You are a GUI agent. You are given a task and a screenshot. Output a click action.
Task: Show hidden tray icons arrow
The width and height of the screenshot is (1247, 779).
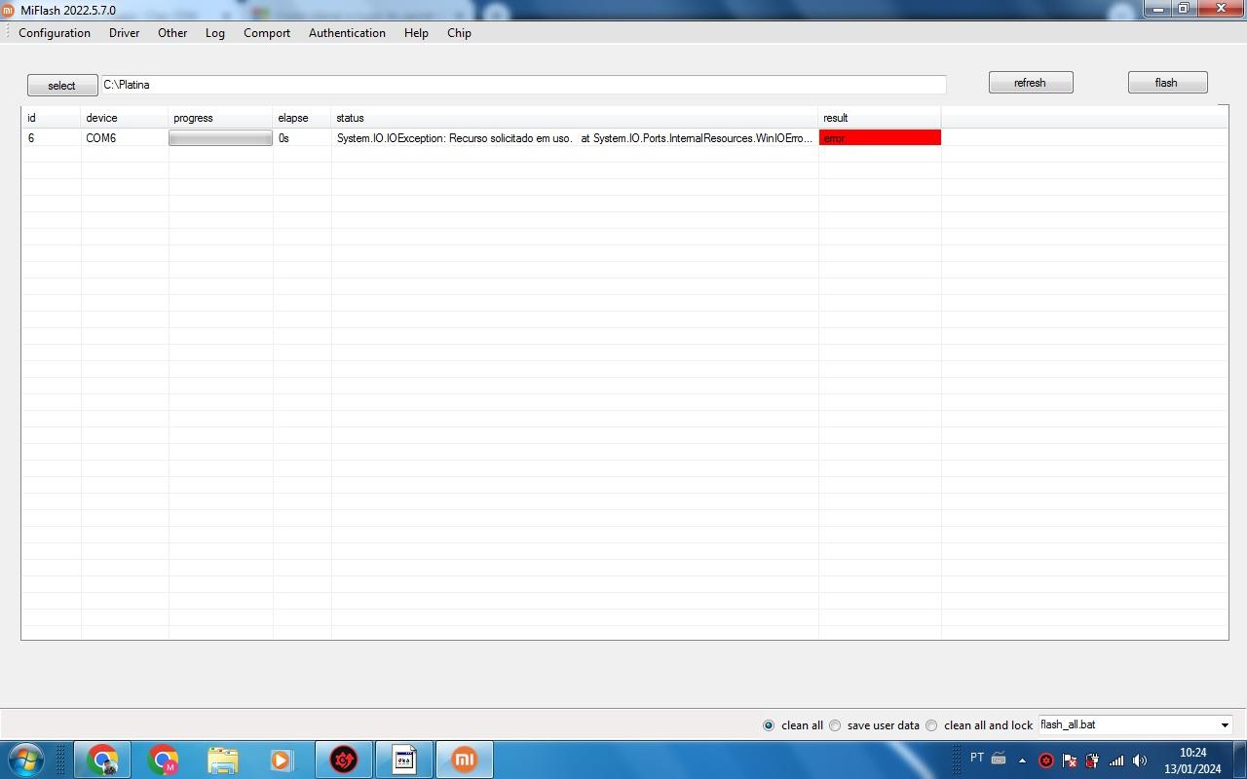click(x=1022, y=760)
